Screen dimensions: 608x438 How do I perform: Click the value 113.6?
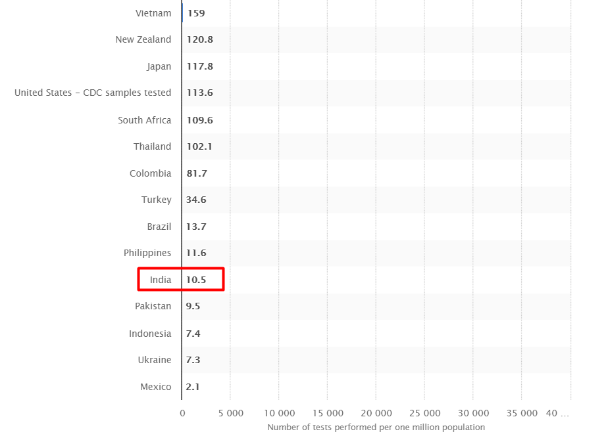click(199, 93)
